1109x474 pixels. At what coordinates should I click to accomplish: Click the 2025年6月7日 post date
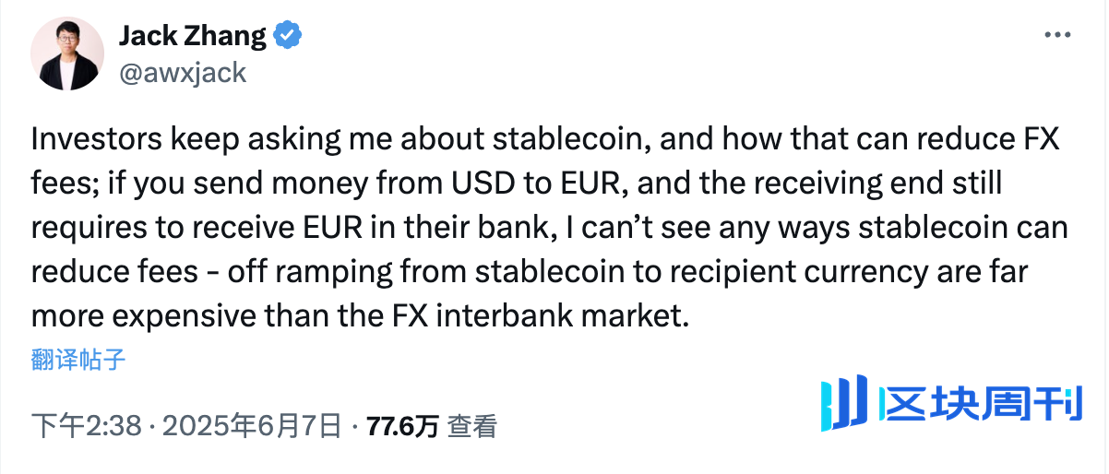(260, 426)
